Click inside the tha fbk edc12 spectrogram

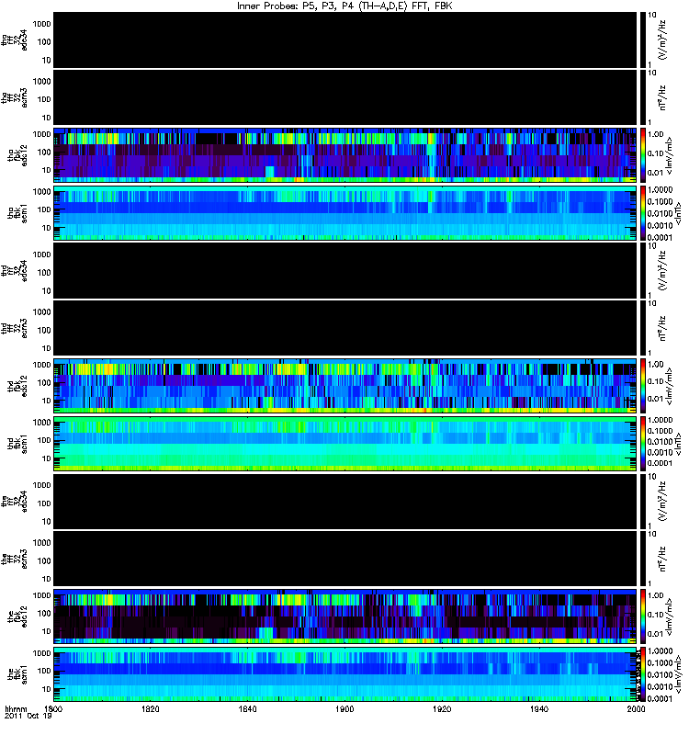click(x=345, y=155)
